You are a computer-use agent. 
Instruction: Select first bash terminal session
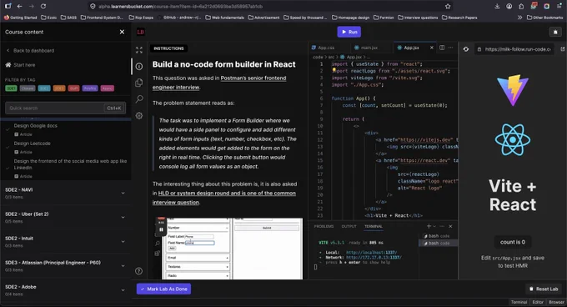tap(439, 236)
